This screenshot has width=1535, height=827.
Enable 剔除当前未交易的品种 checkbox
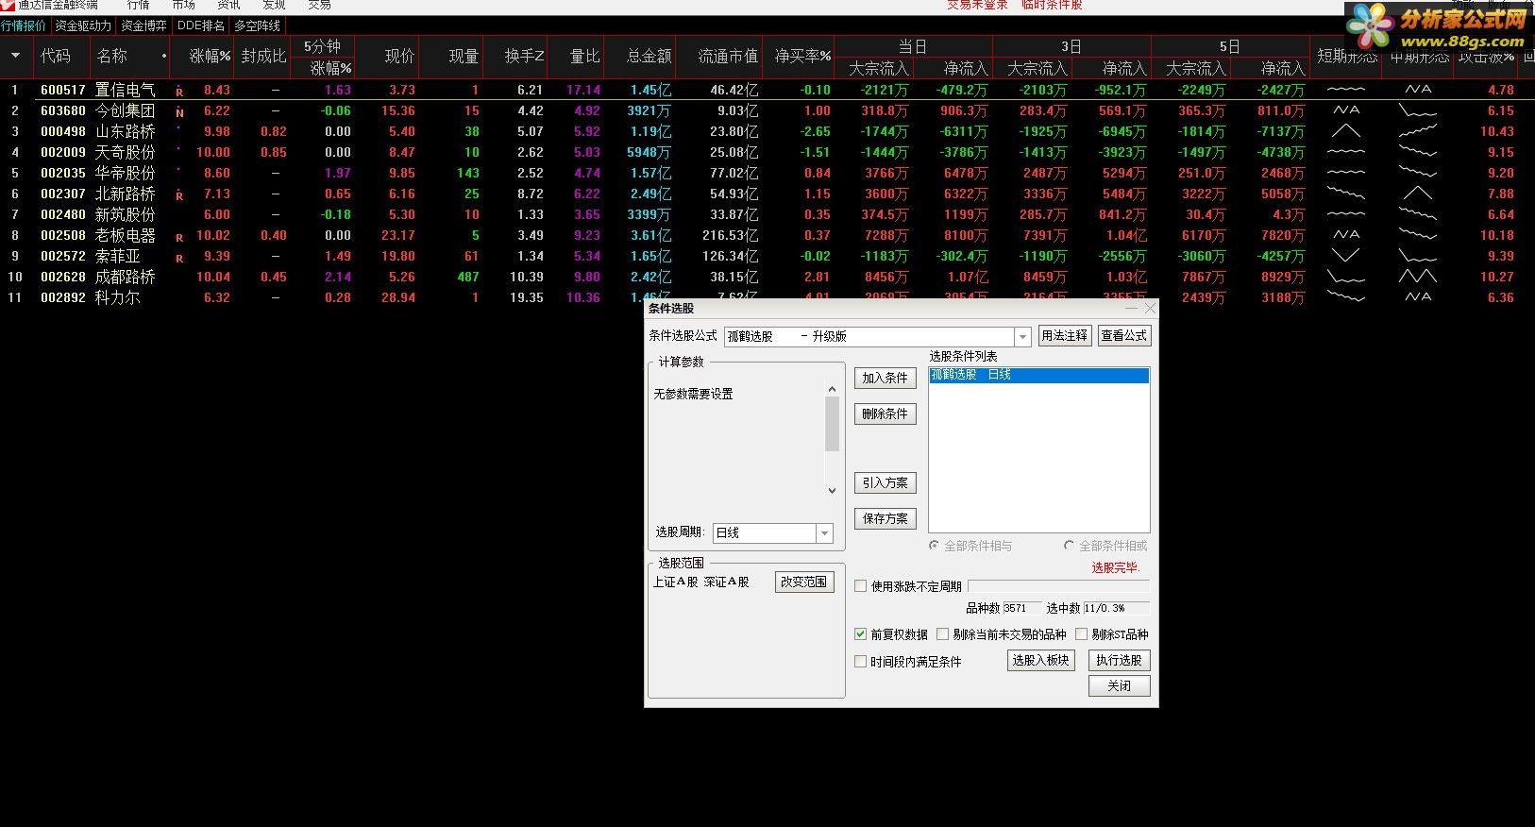coord(942,634)
